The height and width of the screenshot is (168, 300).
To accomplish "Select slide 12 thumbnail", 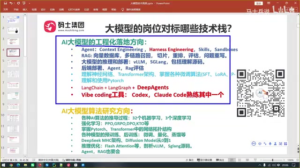I will point(13,140).
